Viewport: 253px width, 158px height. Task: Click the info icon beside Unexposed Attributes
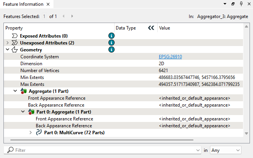(x=112, y=43)
